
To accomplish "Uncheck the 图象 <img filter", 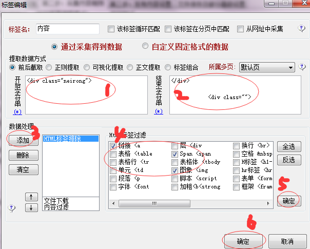I will click(175, 170).
